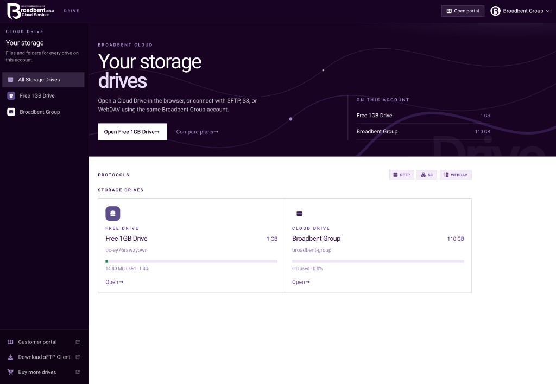The width and height of the screenshot is (556, 384).
Task: Click the S3 protocol button
Action: click(427, 175)
